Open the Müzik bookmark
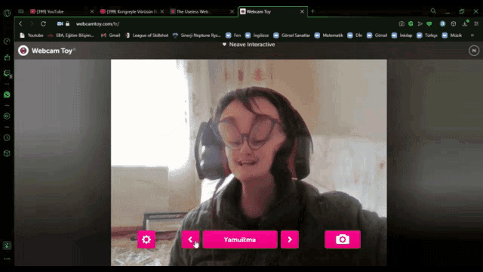483x272 pixels. [452, 36]
